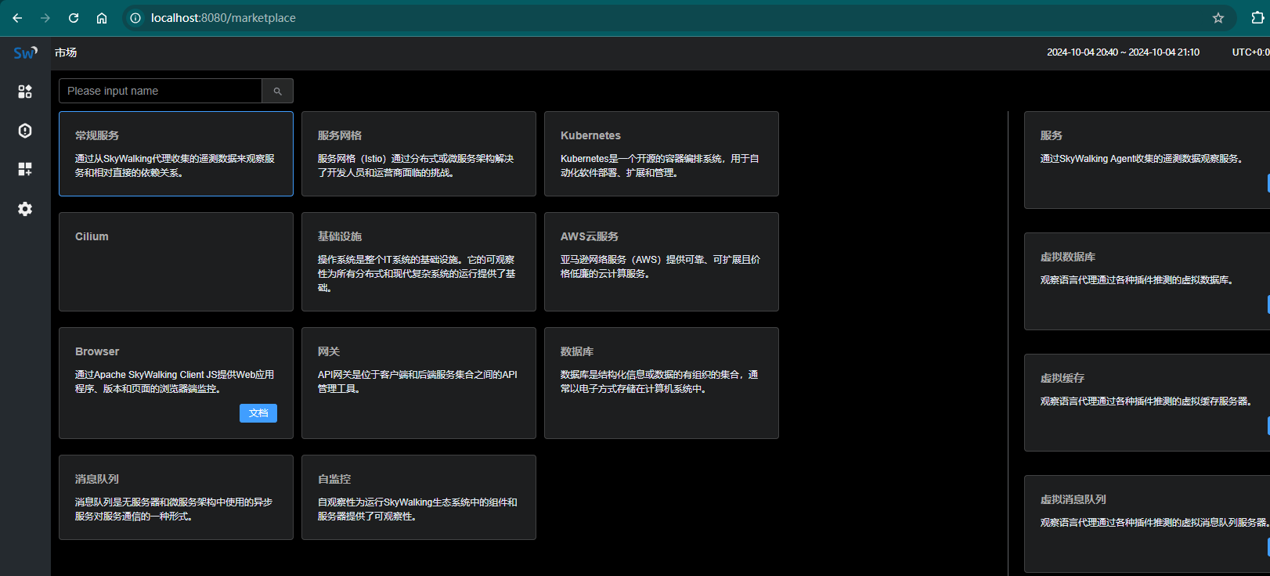Open the dashboard add icon in sidebar

(25, 169)
